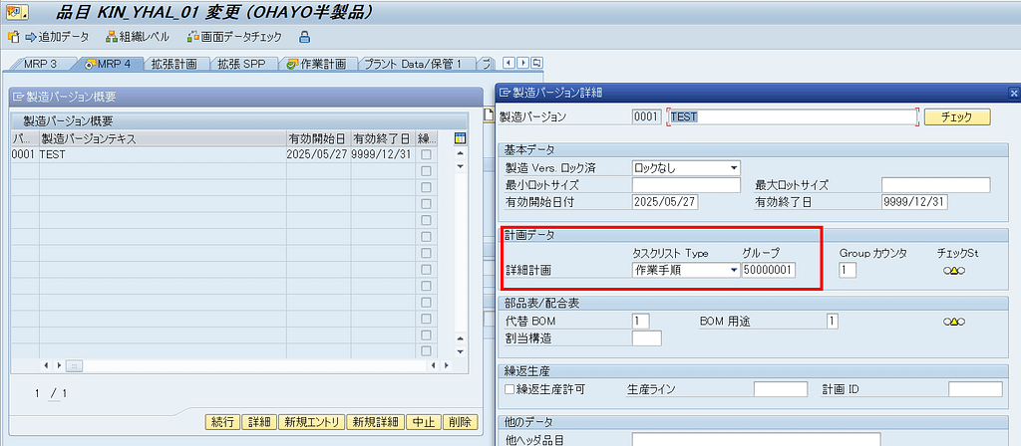Click the tab list icon after tab arrows
Image resolution: width=1021 pixels, height=446 pixels.
[535, 64]
